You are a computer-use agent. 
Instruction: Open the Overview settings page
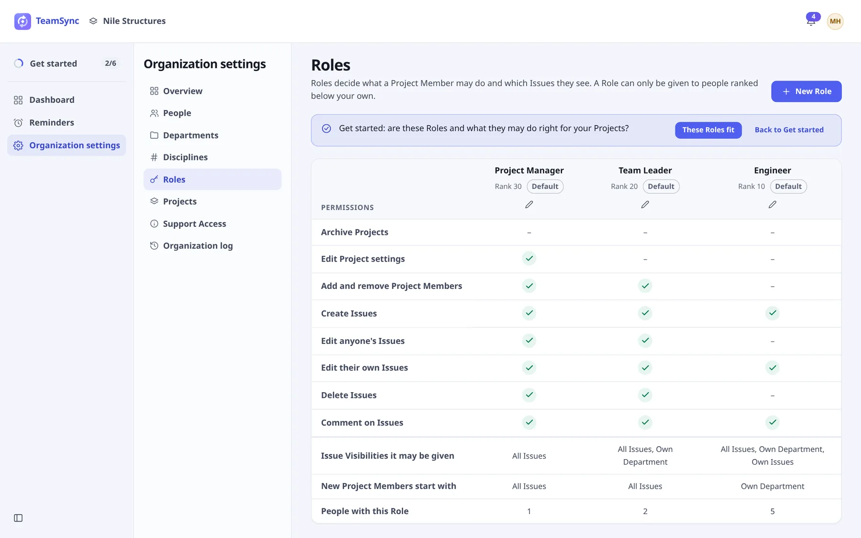[212, 91]
